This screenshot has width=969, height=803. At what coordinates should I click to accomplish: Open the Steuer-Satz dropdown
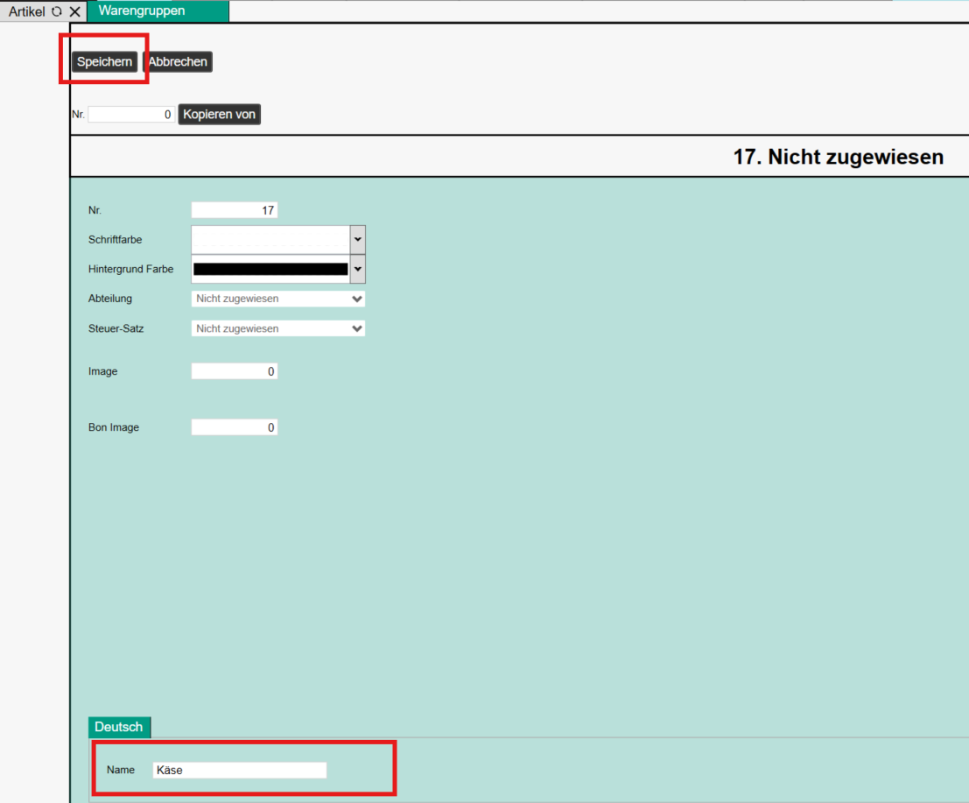click(278, 328)
